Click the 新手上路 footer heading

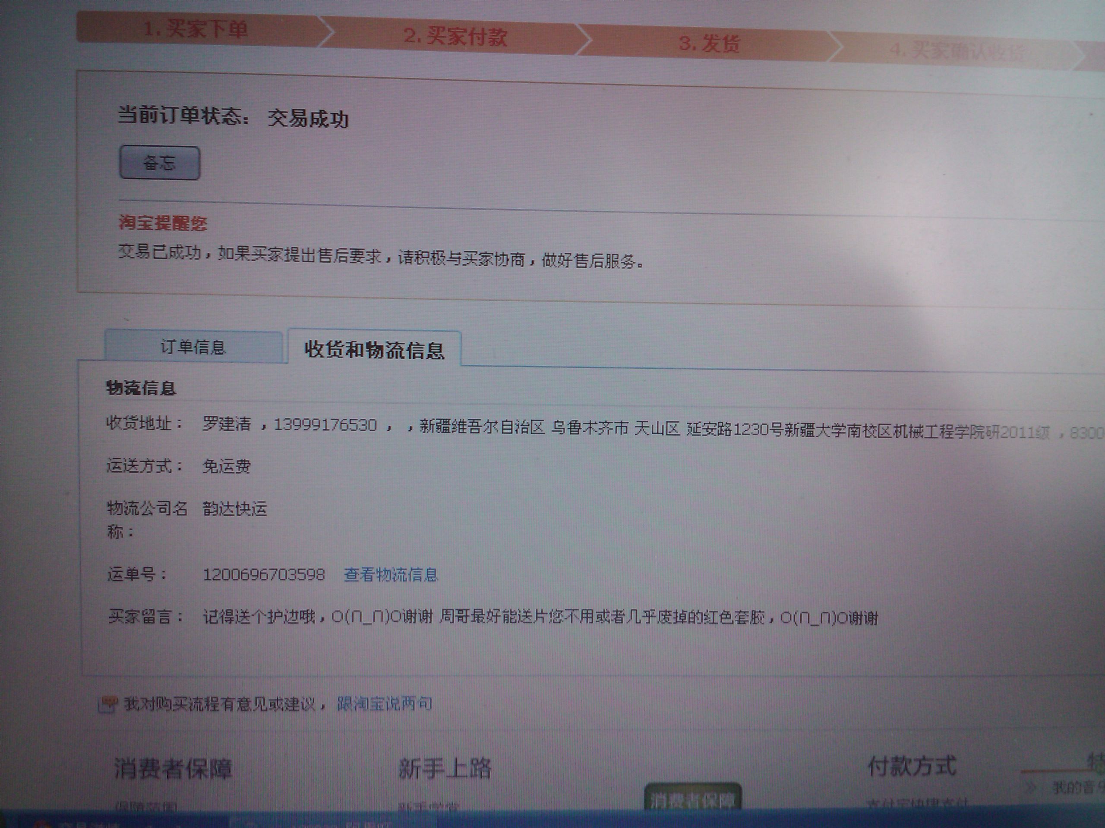[x=445, y=768]
